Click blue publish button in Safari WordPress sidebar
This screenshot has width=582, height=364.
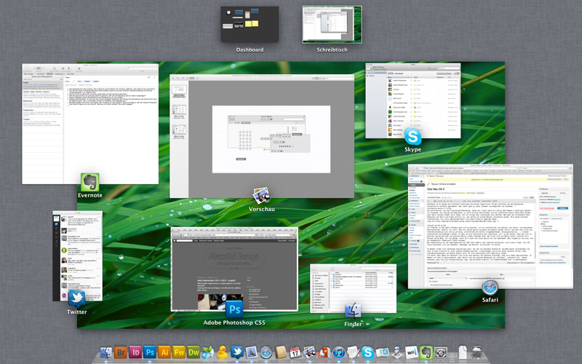(x=562, y=208)
